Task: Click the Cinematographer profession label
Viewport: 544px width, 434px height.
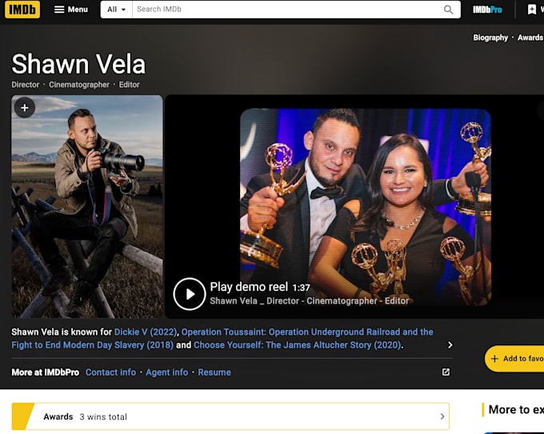Action: (78, 85)
